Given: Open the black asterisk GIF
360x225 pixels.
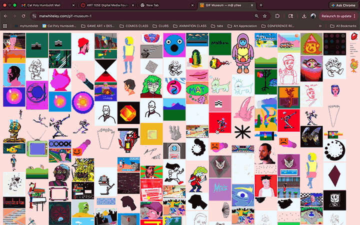Looking at the screenshot, I should (x=242, y=132).
